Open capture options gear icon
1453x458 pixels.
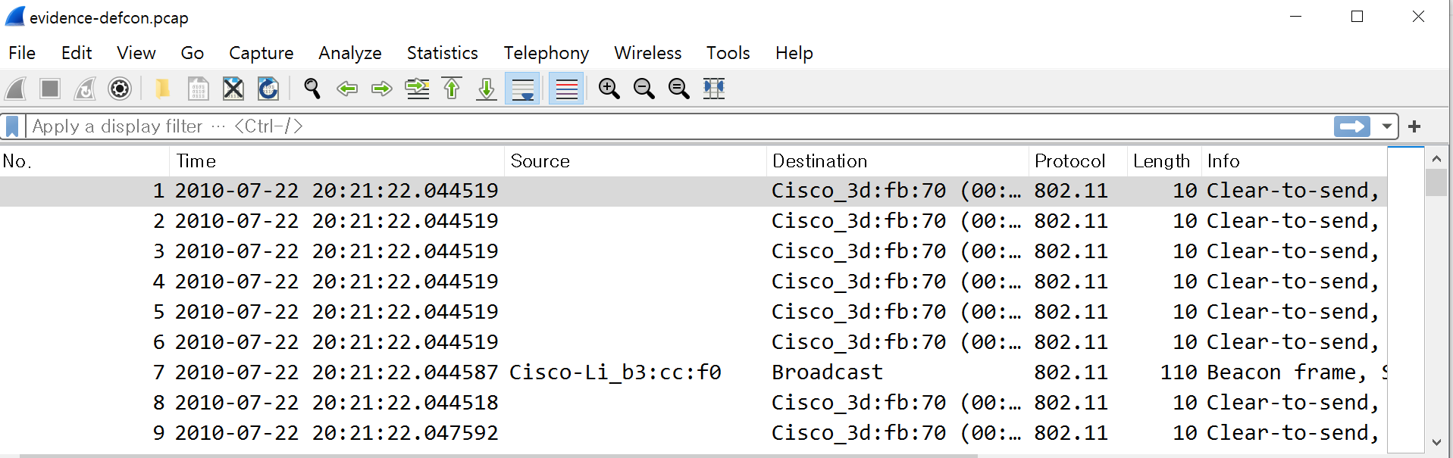[120, 89]
